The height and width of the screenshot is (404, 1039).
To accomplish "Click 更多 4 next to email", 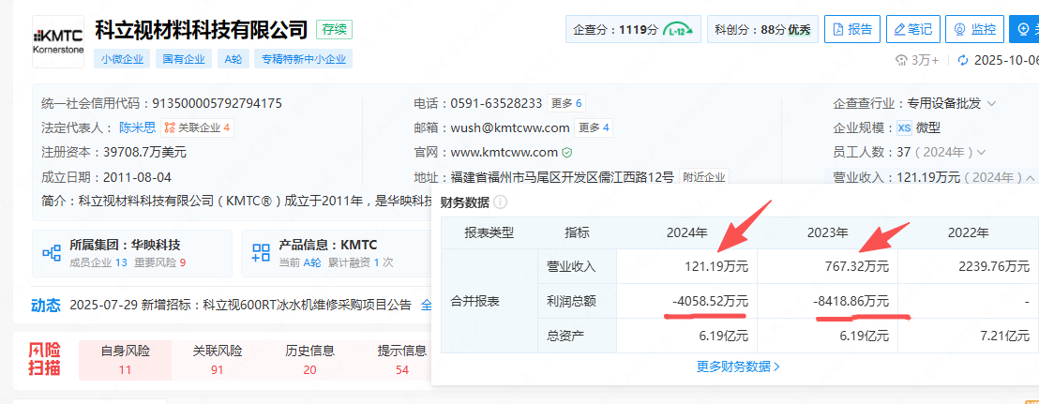I will point(594,127).
